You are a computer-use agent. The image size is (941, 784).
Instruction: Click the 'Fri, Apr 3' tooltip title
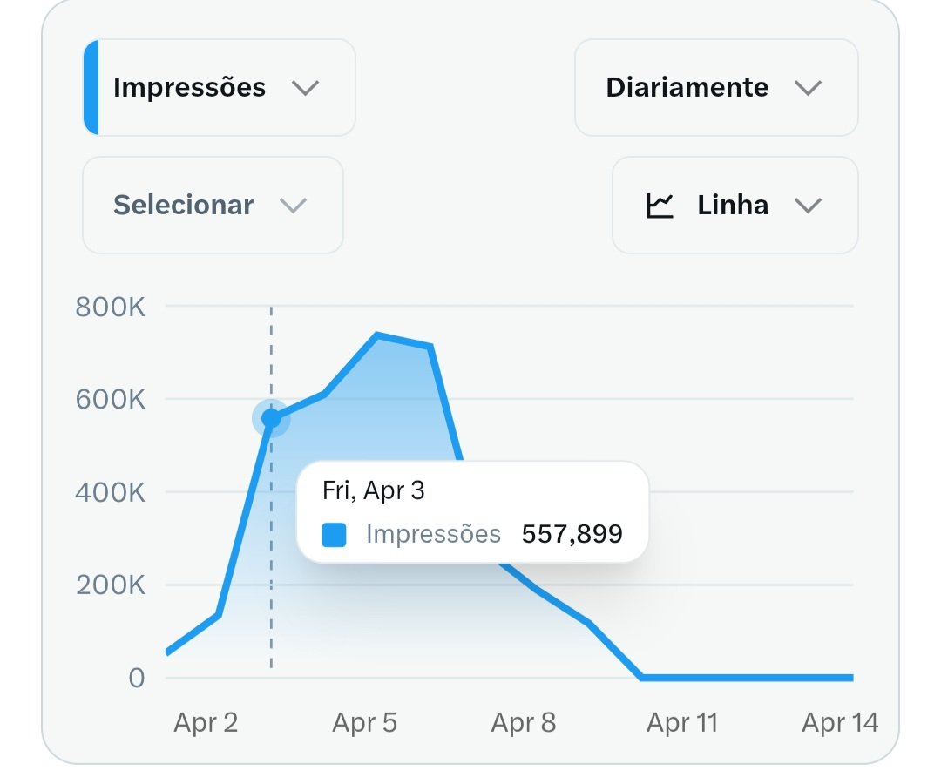(x=373, y=490)
